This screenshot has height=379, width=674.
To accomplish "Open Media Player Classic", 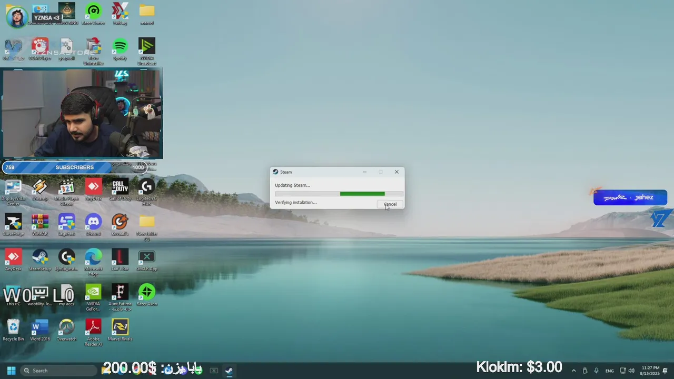I will 66,192.
